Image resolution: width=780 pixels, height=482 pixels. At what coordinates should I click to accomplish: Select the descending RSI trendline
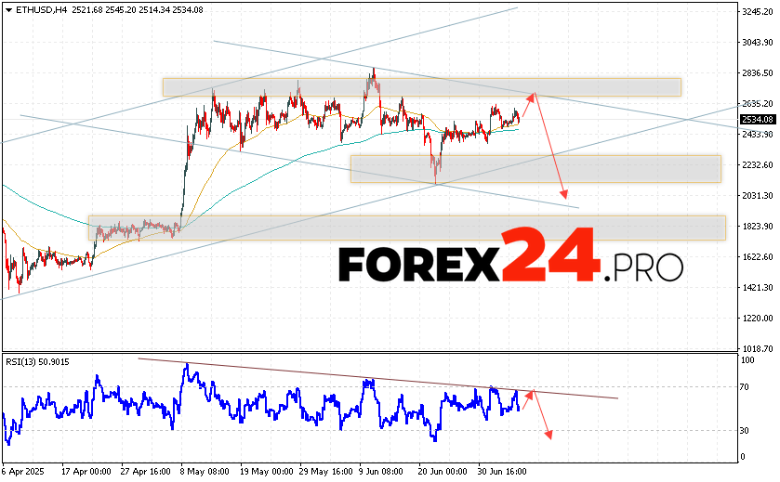[377, 378]
